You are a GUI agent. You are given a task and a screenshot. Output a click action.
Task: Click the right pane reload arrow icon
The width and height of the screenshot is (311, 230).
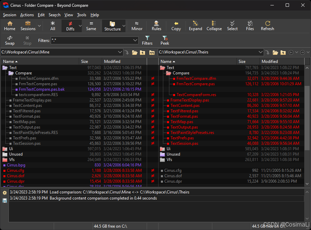(267, 52)
